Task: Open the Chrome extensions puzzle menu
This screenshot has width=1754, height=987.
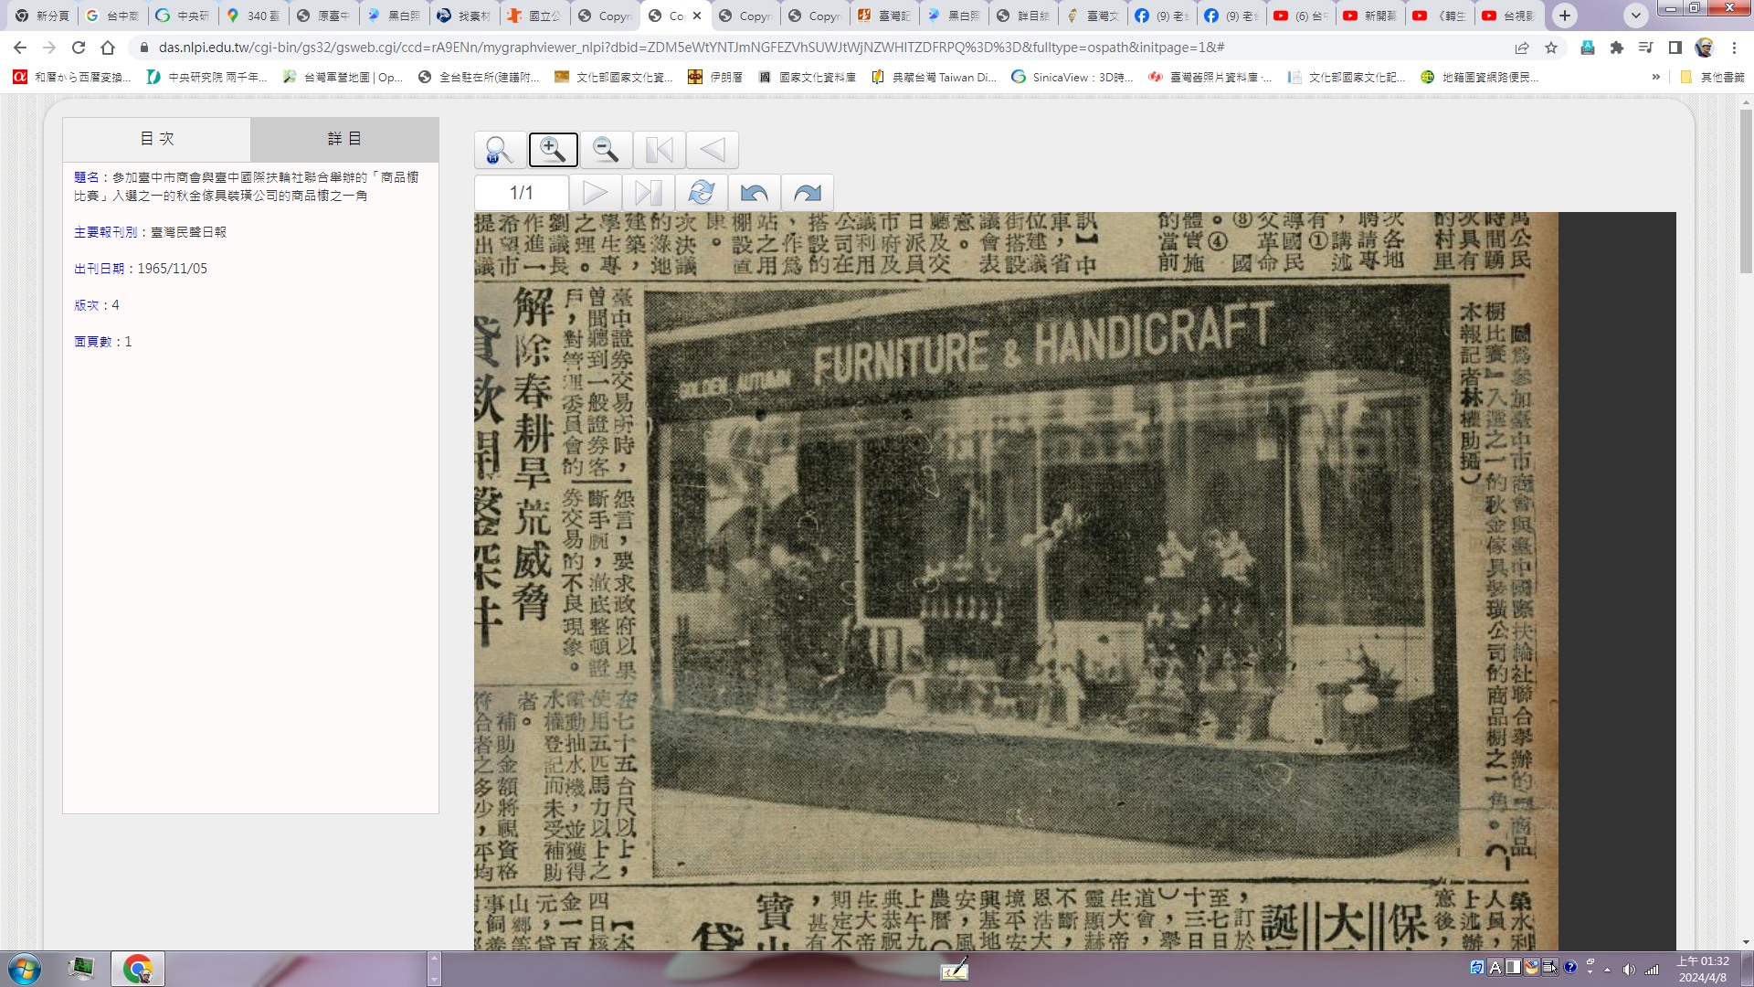Action: point(1617,48)
